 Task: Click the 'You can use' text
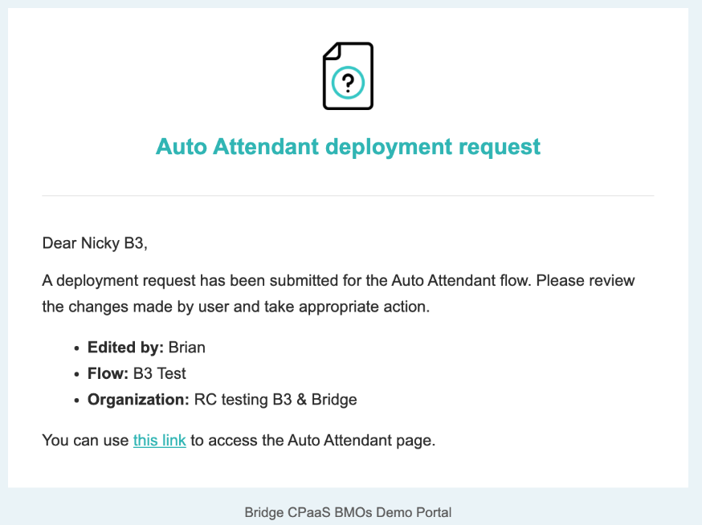(85, 441)
